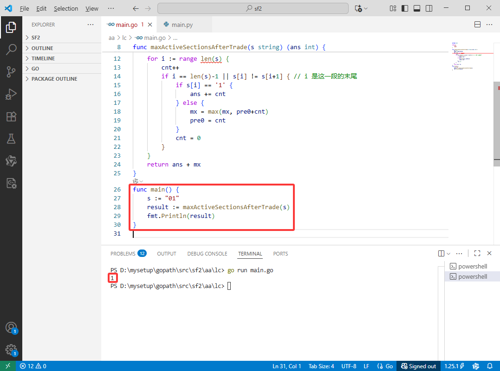Click the remote window indicator in status bar
Viewport: 500px width, 371px height.
7,366
